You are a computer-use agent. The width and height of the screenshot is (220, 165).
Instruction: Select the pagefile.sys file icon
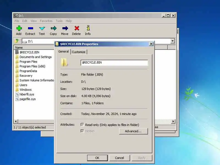pos(17,99)
